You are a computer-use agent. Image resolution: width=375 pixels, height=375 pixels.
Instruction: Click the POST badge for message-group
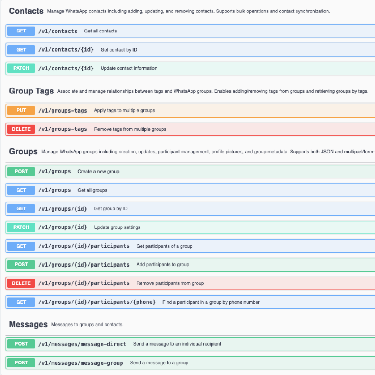(21, 362)
